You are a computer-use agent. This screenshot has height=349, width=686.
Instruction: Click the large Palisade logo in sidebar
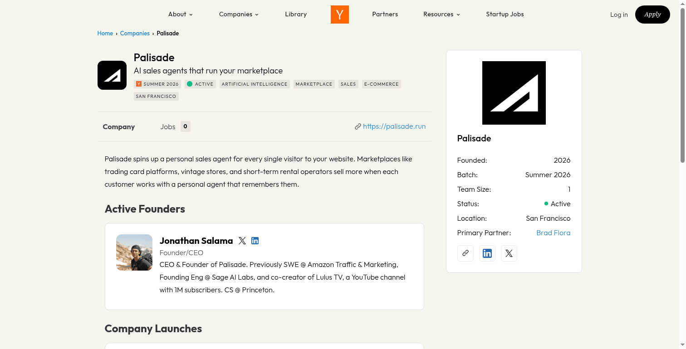click(x=514, y=93)
